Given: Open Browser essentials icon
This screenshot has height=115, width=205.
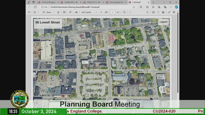Looking at the screenshot, I should pos(165,7).
